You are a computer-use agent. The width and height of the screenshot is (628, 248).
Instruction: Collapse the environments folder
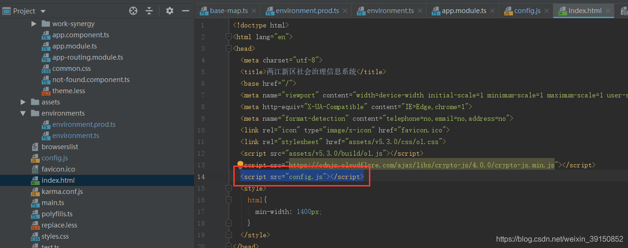coord(23,113)
